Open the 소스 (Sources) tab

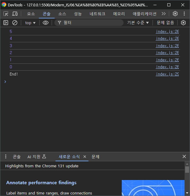(62, 14)
